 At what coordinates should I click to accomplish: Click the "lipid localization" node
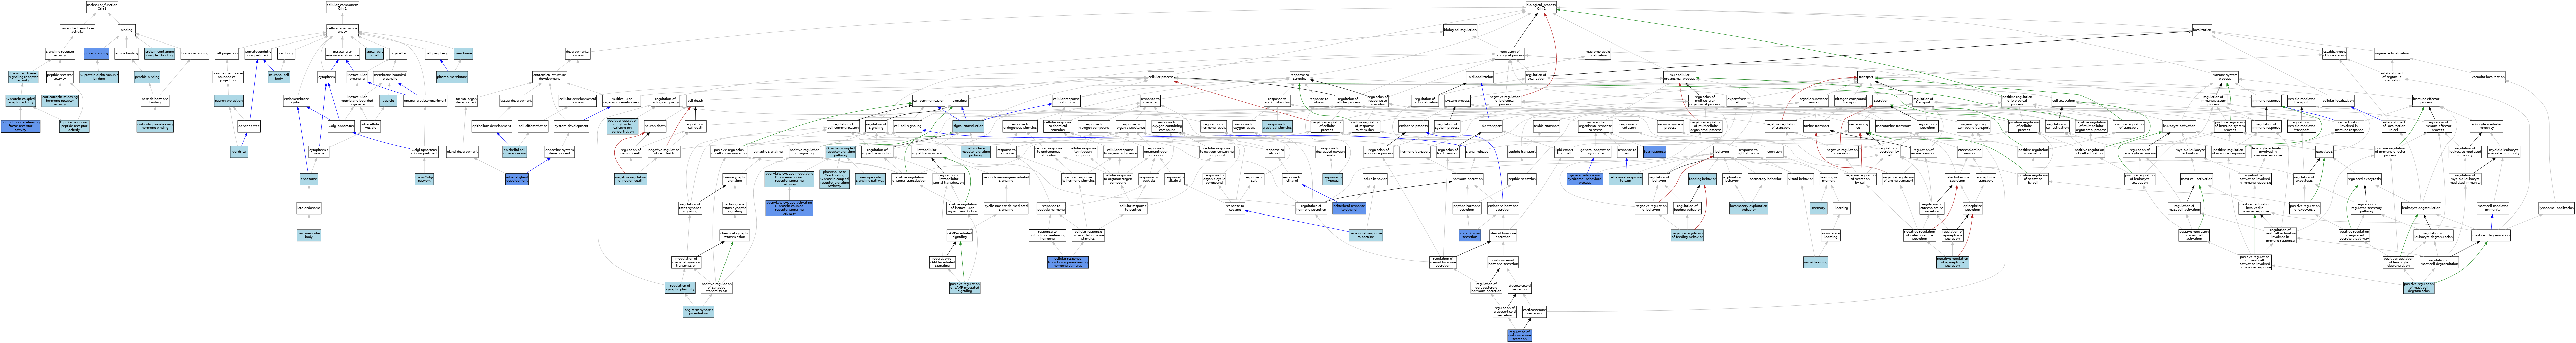(1480, 77)
